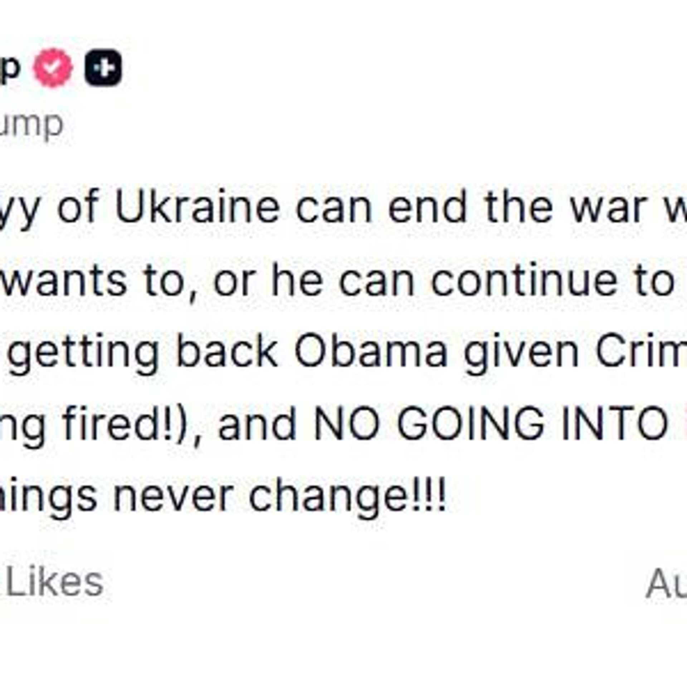This screenshot has height=687, width=687.
Task: Click the word 'Obama' in the post
Action: 371,351
